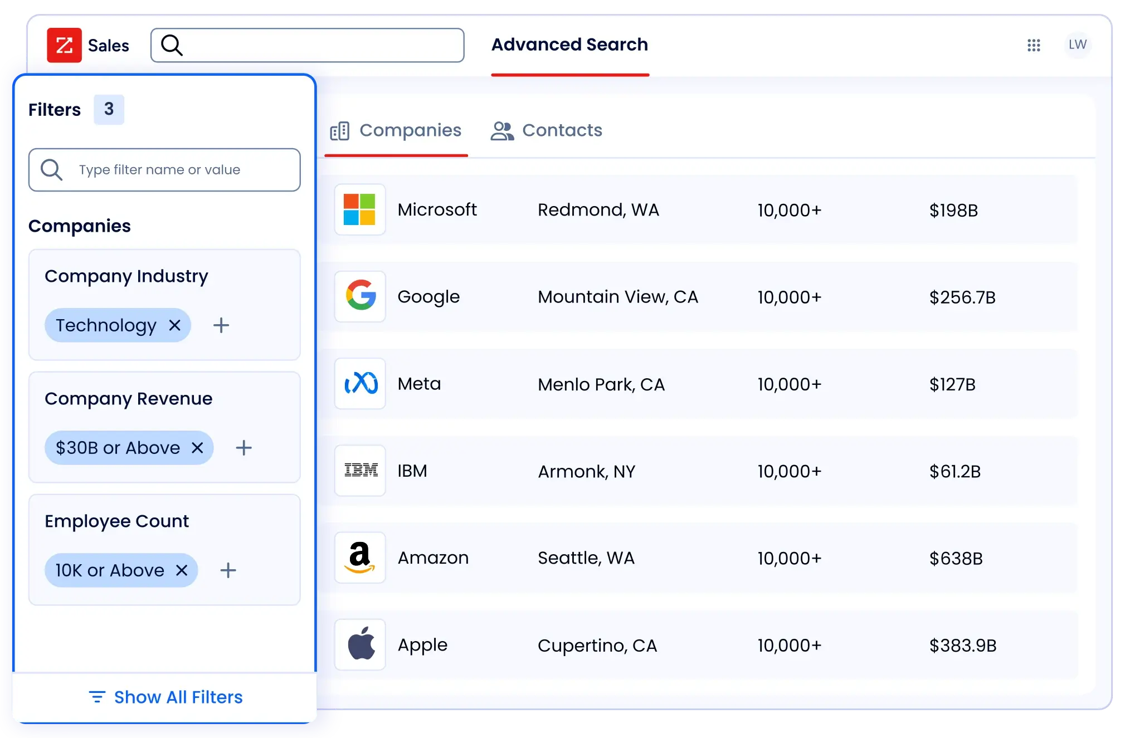Switch to the Contacts tab
This screenshot has width=1125, height=738.
[x=546, y=130]
